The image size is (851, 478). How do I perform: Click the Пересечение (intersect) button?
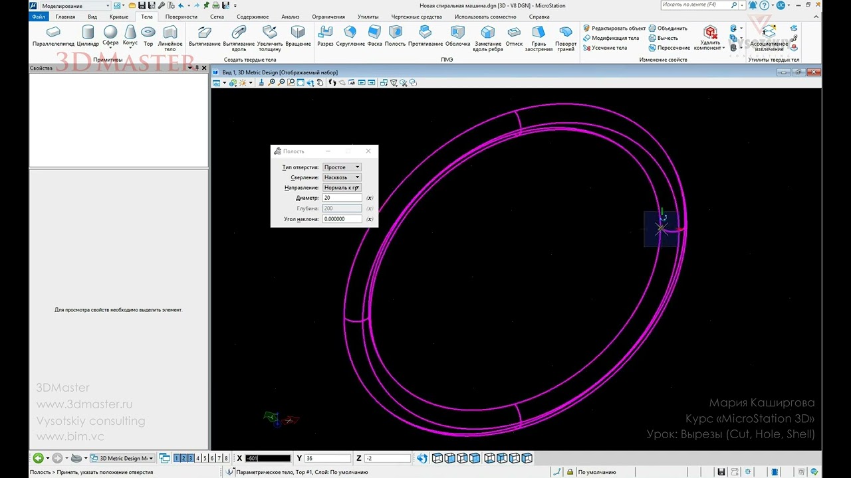(x=669, y=48)
